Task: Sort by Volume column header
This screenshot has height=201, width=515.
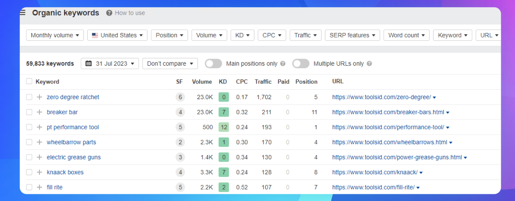Action: 202,81
